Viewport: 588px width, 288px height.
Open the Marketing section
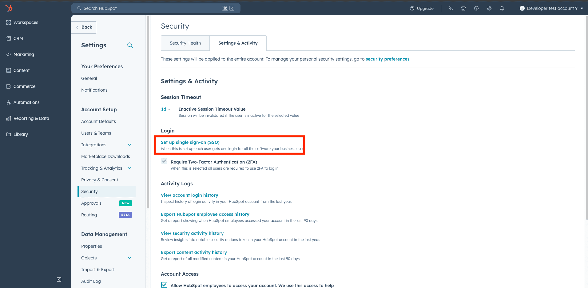tap(23, 54)
